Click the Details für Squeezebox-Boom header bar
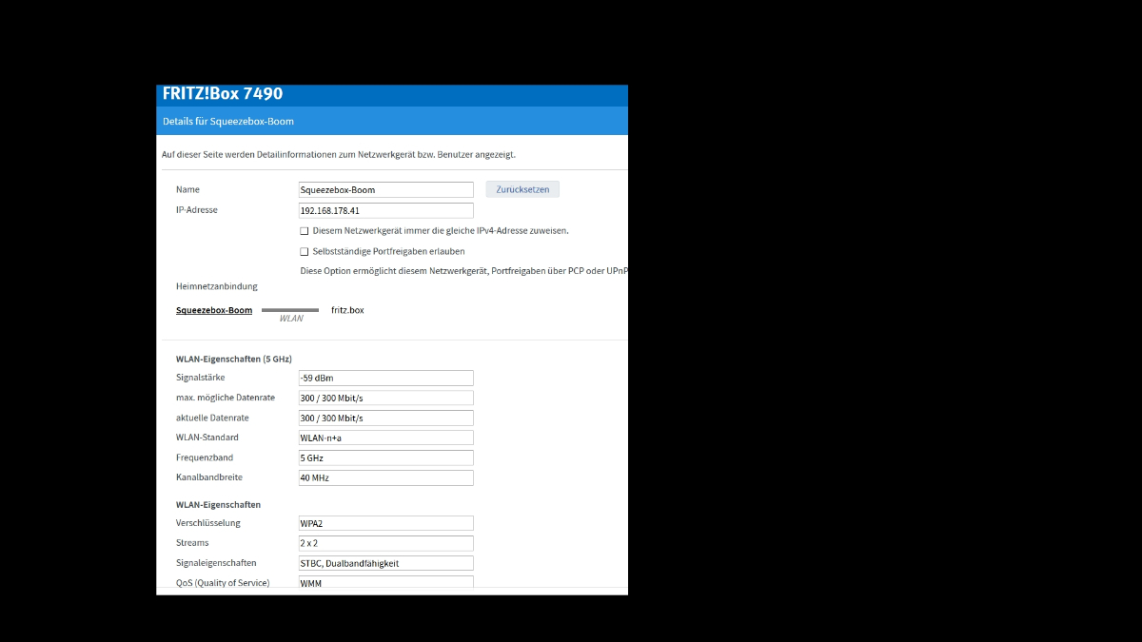The image size is (1142, 642). [x=392, y=122]
